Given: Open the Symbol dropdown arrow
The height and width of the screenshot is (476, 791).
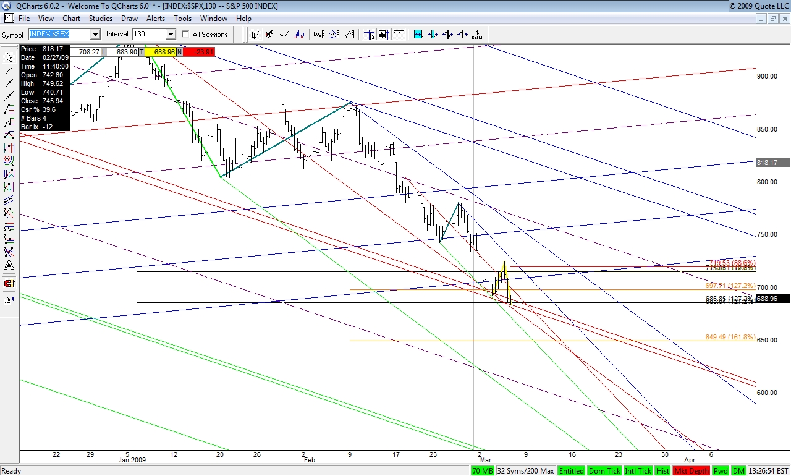Looking at the screenshot, I should coord(95,35).
